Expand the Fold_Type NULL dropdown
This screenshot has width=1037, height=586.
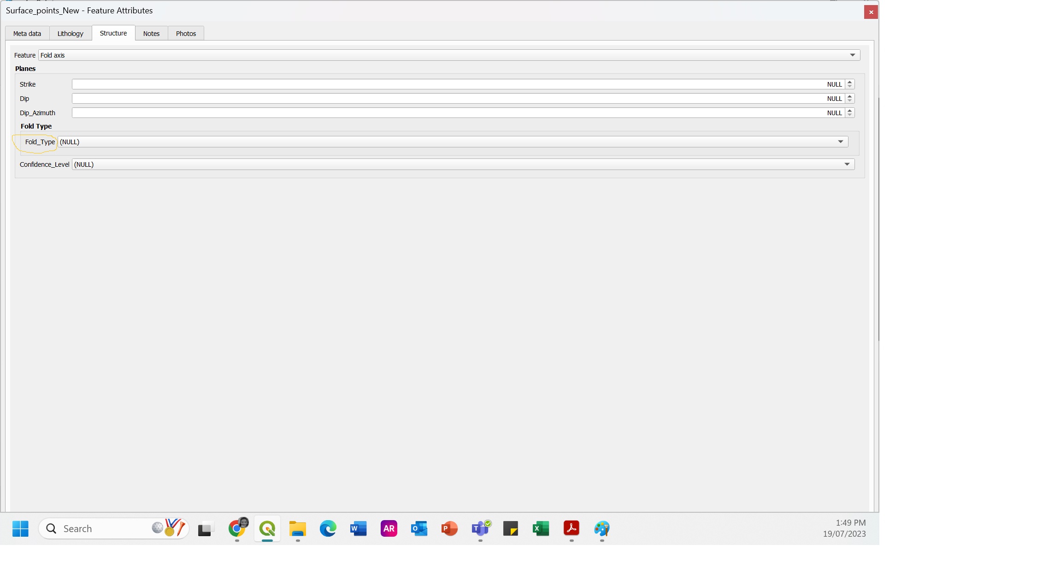(x=840, y=141)
